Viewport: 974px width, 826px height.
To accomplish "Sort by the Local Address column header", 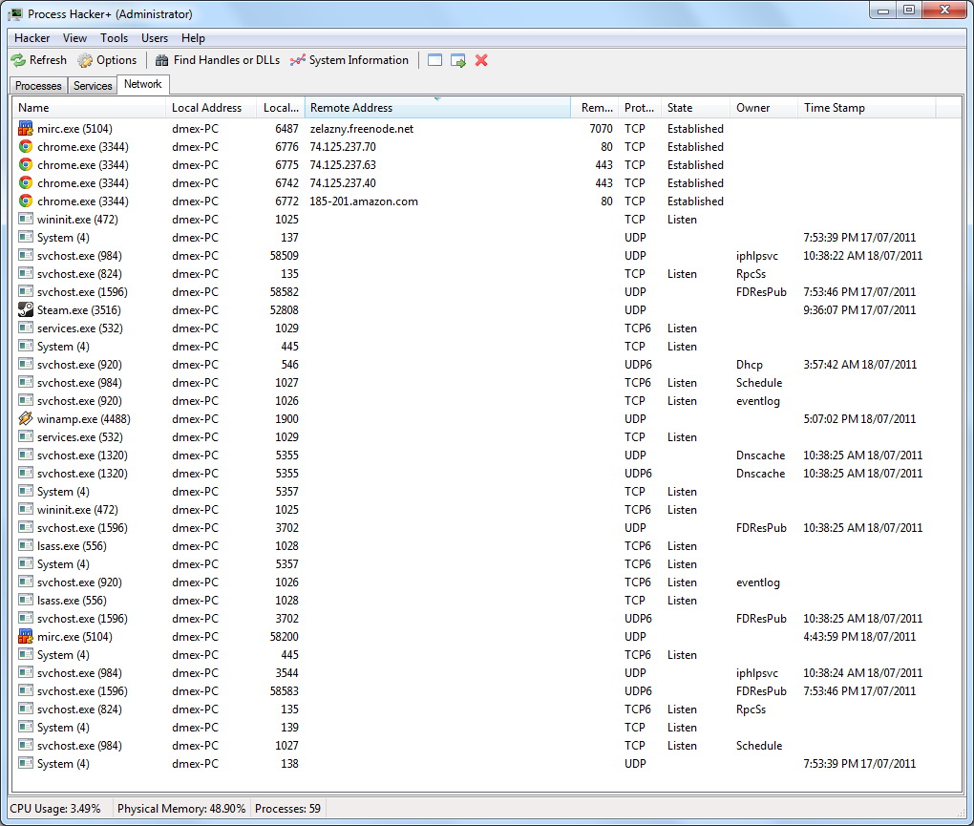I will [x=211, y=108].
